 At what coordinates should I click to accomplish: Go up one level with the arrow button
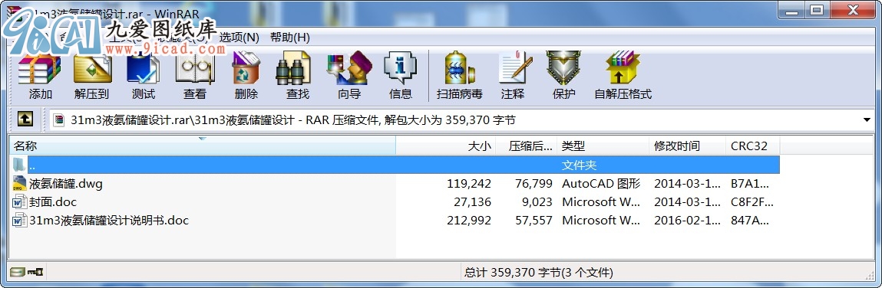point(25,119)
